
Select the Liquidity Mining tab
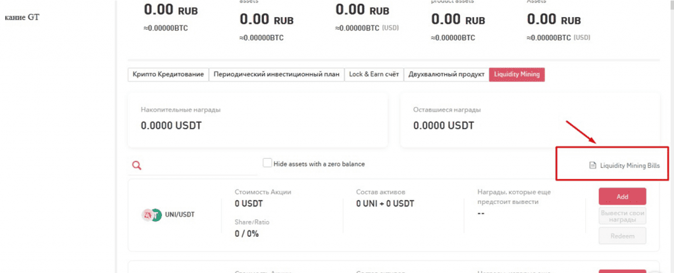(x=517, y=74)
